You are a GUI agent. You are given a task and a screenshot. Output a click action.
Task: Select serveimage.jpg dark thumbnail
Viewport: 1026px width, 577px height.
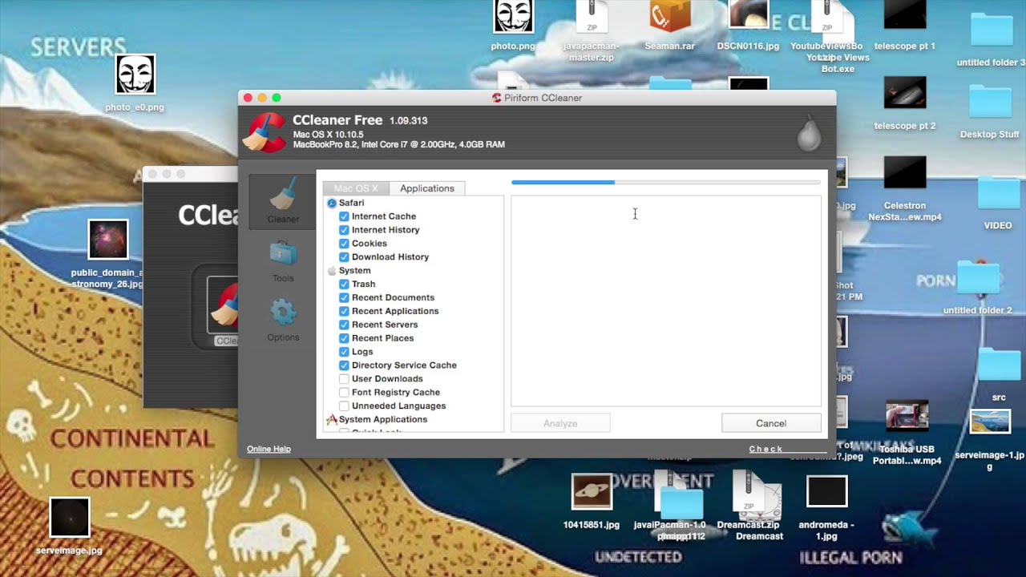point(70,517)
